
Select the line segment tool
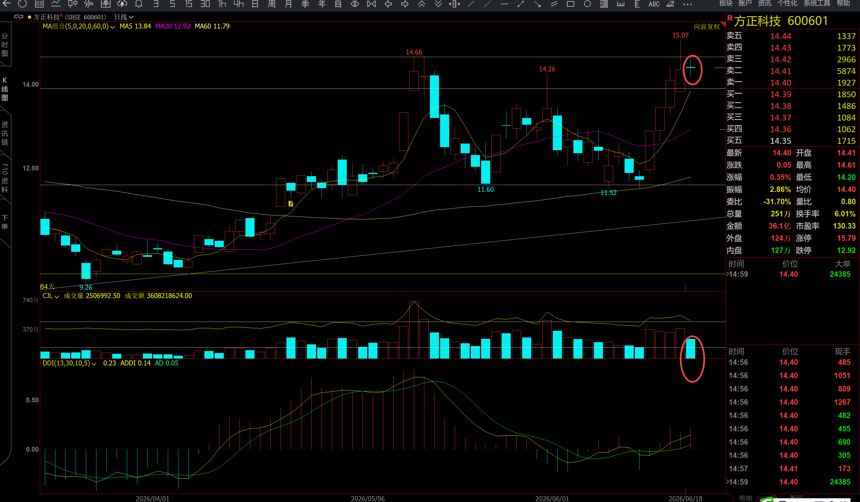(521, 4)
